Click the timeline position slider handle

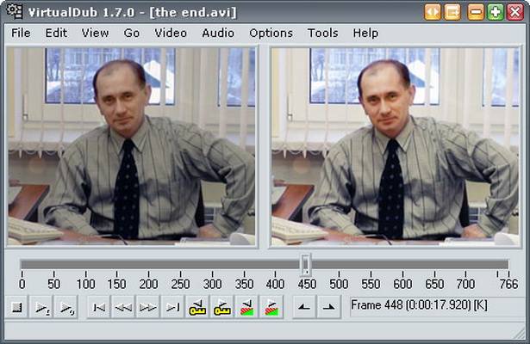(306, 264)
